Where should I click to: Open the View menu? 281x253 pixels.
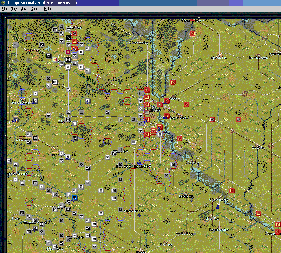point(24,9)
